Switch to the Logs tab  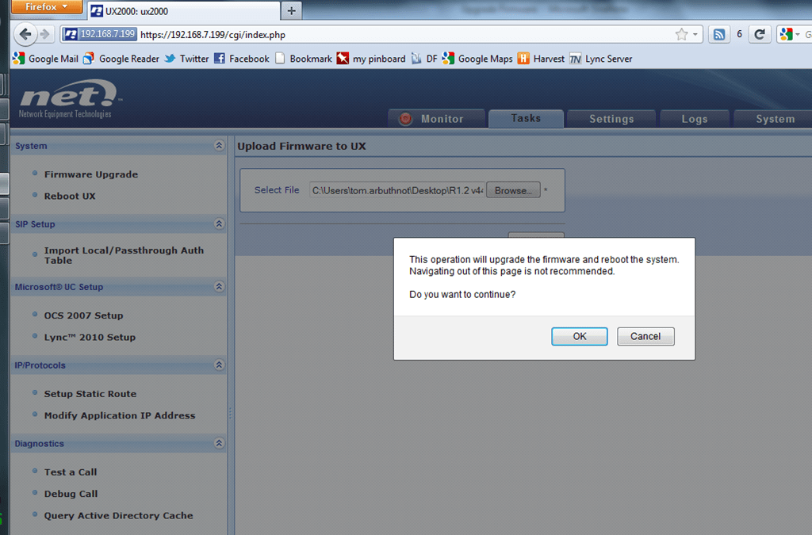coord(695,119)
